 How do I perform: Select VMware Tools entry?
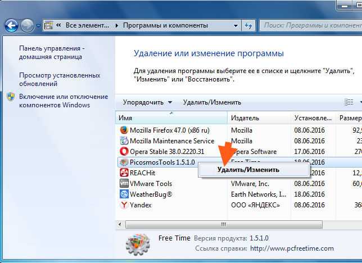coord(239,184)
